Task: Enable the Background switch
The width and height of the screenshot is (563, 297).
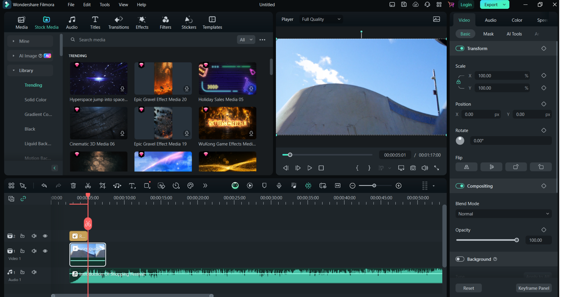Action: click(x=460, y=259)
